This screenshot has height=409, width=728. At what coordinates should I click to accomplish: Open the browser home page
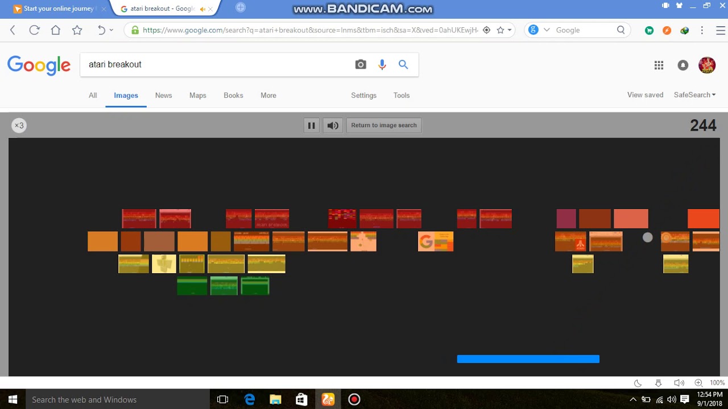[56, 30]
